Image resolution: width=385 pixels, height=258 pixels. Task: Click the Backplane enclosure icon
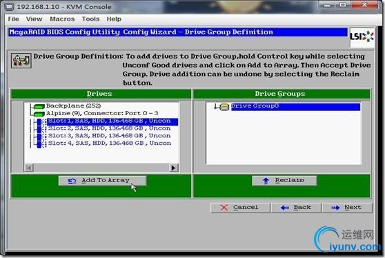(x=39, y=106)
